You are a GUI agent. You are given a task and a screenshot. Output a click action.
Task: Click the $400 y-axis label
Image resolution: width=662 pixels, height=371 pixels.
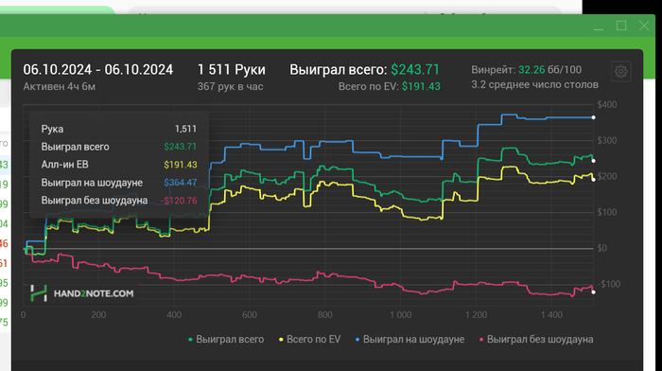point(607,104)
